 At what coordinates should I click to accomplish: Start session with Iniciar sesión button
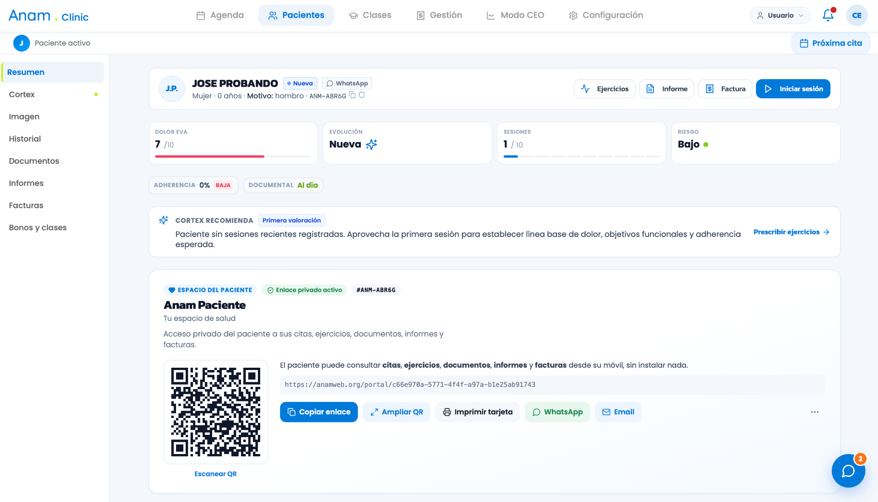(793, 89)
